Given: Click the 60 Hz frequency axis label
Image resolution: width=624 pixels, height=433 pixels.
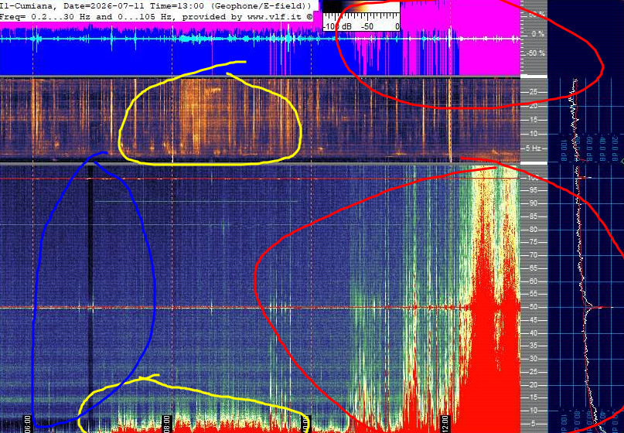Looking at the screenshot, I should coord(533,281).
